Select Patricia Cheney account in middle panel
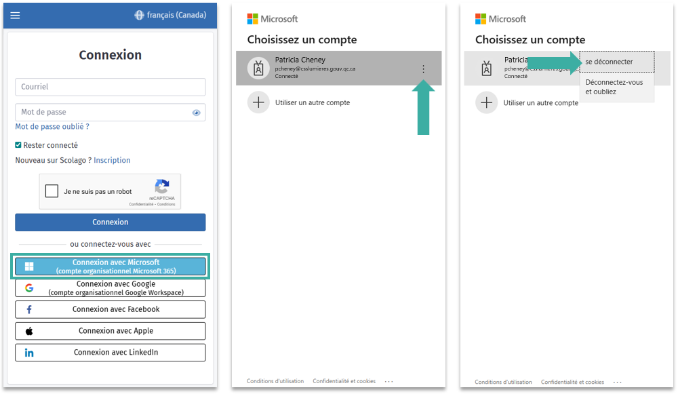The height and width of the screenshot is (394, 678). tap(338, 68)
